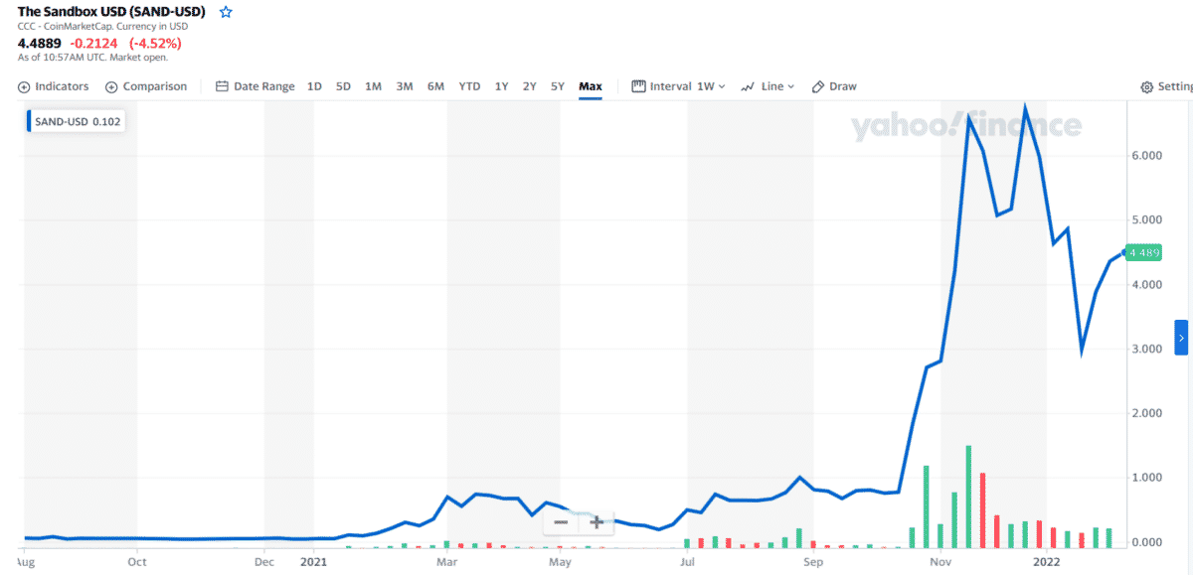Viewport: 1193px width, 575px height.
Task: Click the 4.489 current price tag
Action: pos(1142,253)
